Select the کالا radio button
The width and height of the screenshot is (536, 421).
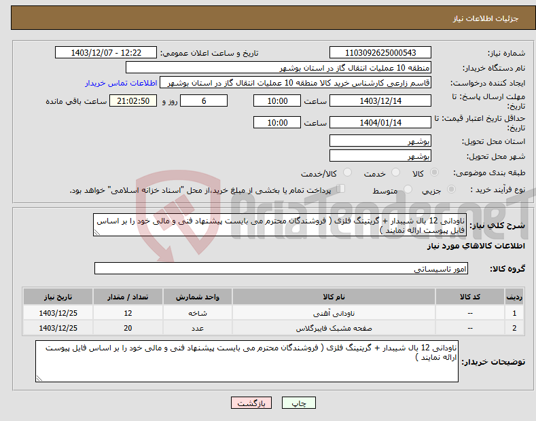[434, 172]
